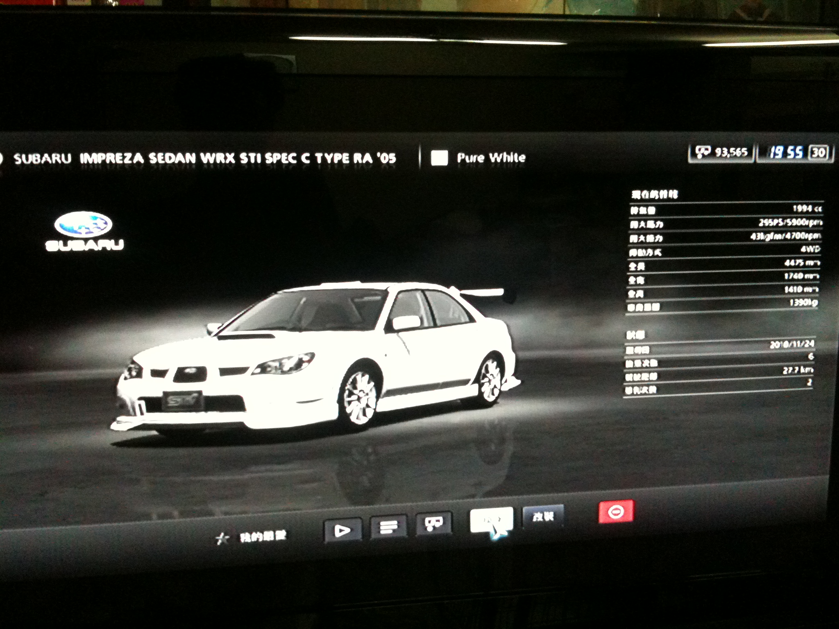The width and height of the screenshot is (839, 629).
Task: Open the 改裝 tuning button
Action: point(543,516)
